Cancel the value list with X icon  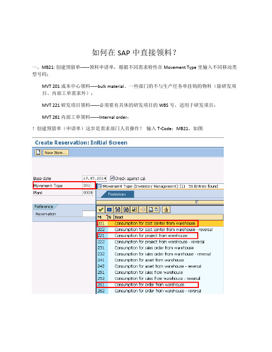[109, 210]
